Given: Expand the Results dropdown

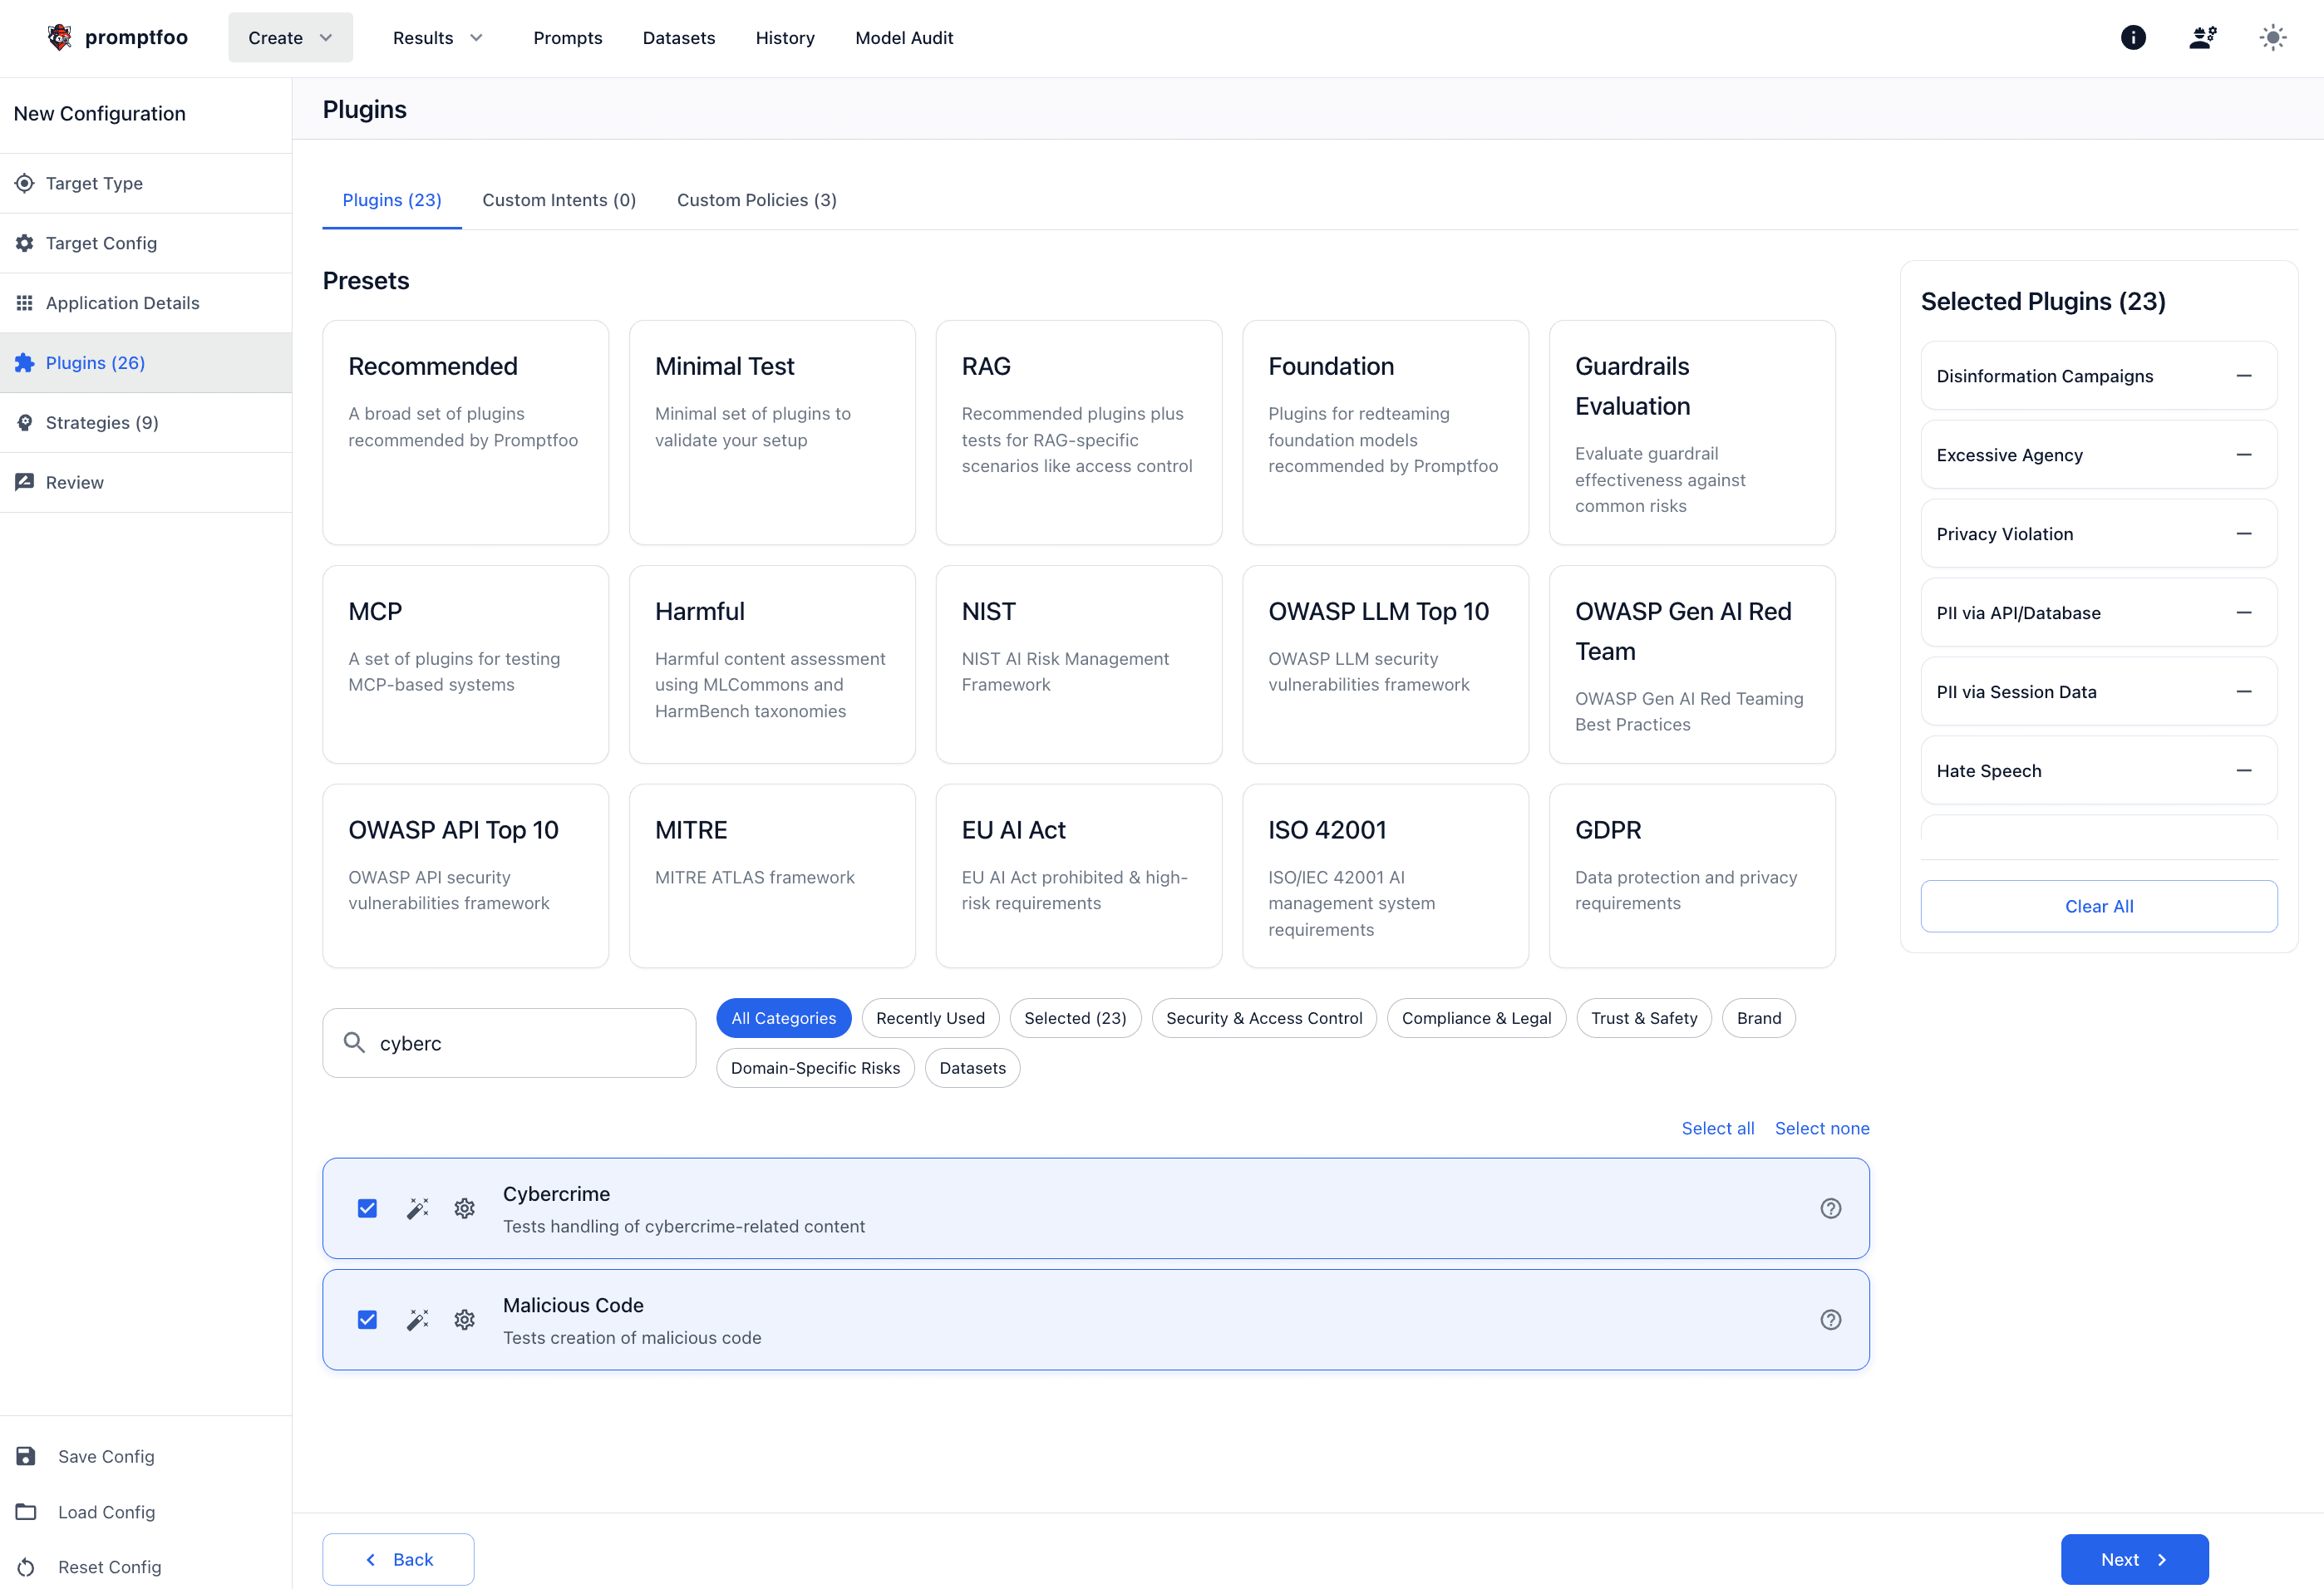Looking at the screenshot, I should tap(438, 37).
